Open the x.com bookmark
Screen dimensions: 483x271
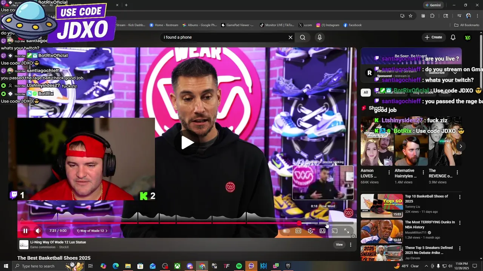pos(305,25)
